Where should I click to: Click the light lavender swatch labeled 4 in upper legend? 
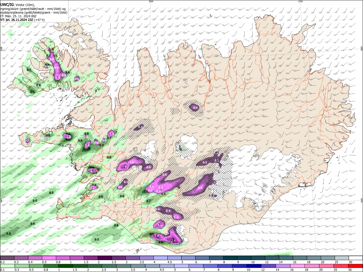click(160, 258)
